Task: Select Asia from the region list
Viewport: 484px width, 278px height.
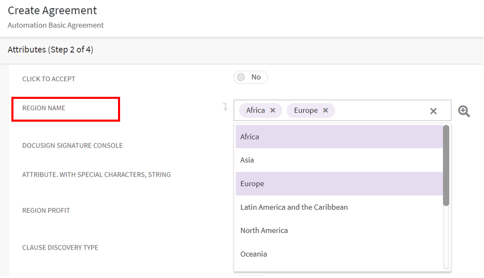Action: tap(339, 160)
